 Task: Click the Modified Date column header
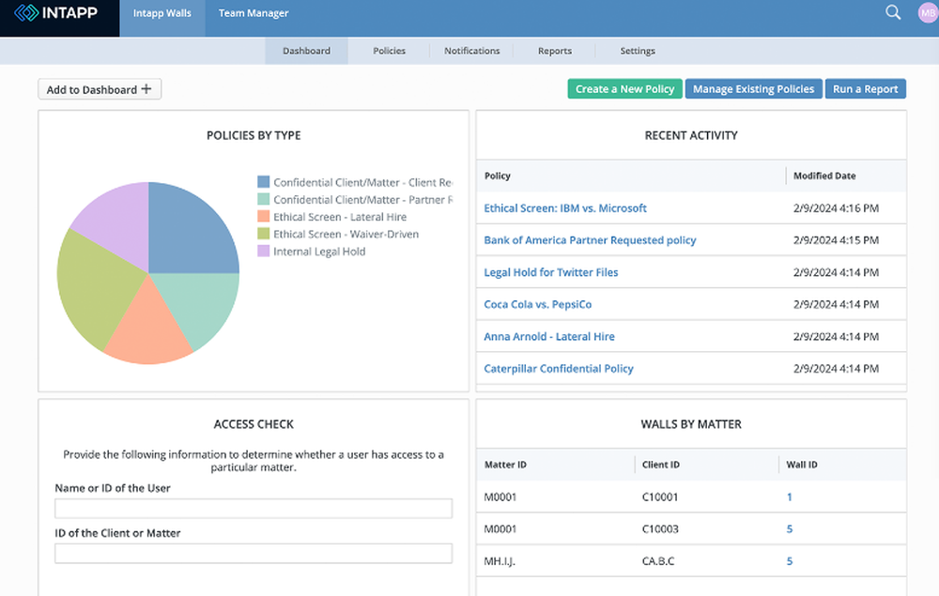coord(824,176)
